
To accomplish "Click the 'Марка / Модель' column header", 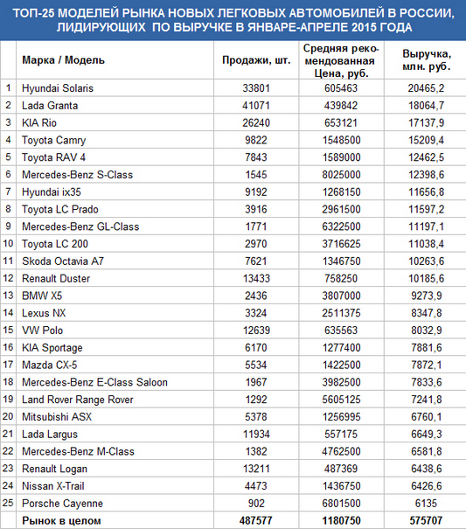I will pyautogui.click(x=64, y=60).
